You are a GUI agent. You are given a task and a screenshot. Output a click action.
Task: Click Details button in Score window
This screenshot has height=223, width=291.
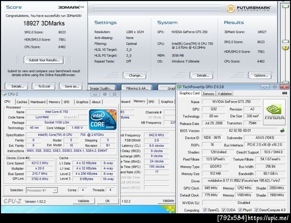coord(17,87)
